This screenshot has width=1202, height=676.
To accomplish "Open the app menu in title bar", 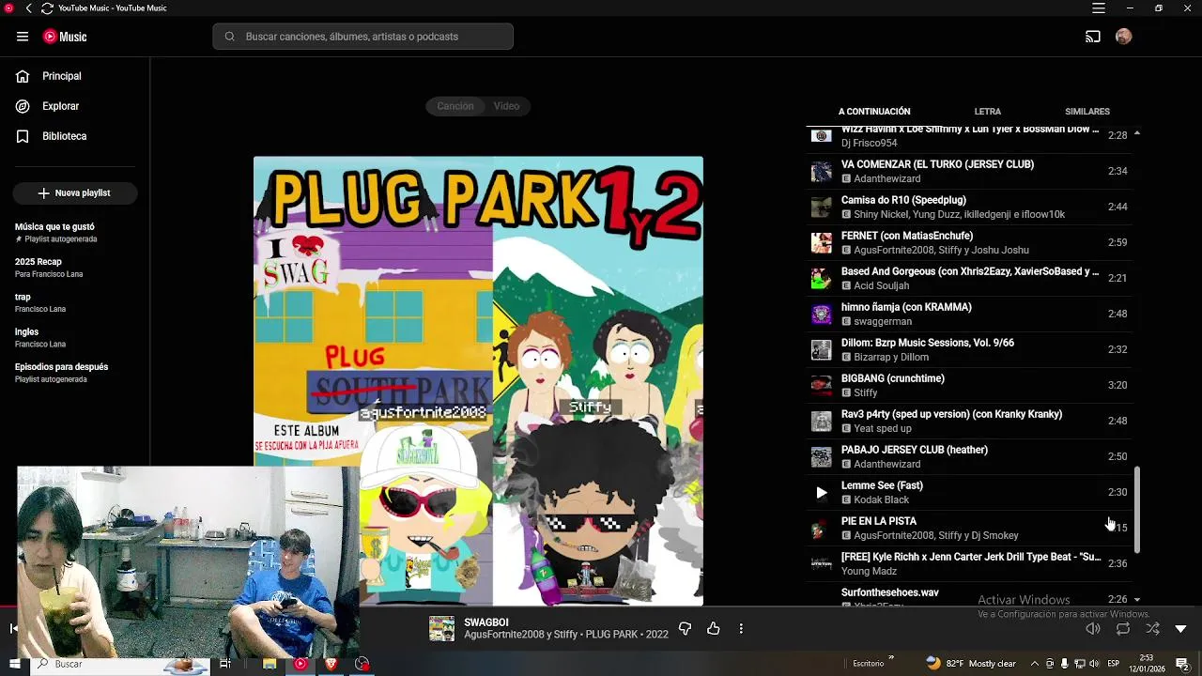I will [1099, 8].
